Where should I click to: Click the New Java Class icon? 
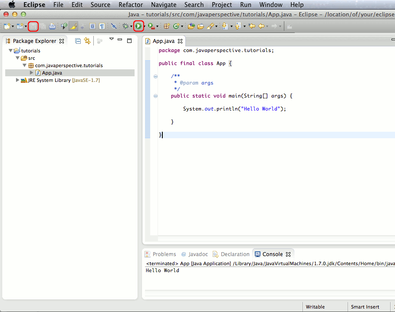point(176,26)
